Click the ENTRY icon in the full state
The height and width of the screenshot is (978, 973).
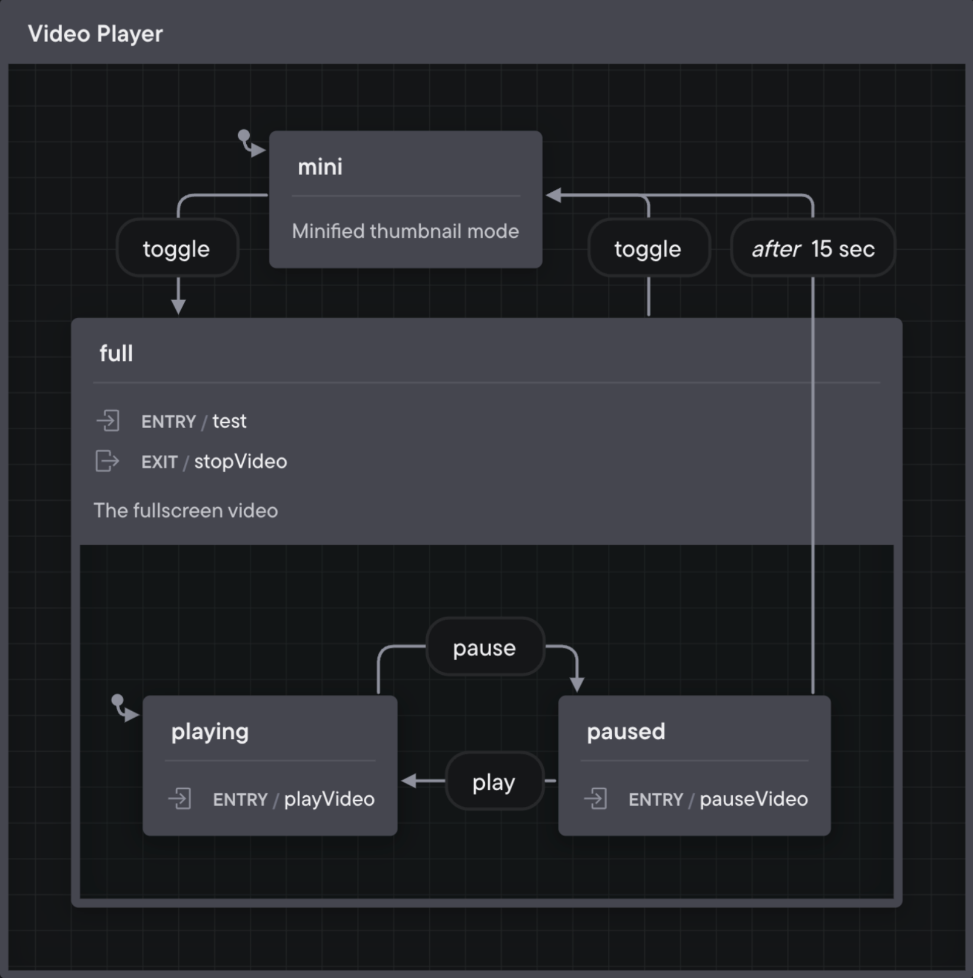click(x=108, y=421)
